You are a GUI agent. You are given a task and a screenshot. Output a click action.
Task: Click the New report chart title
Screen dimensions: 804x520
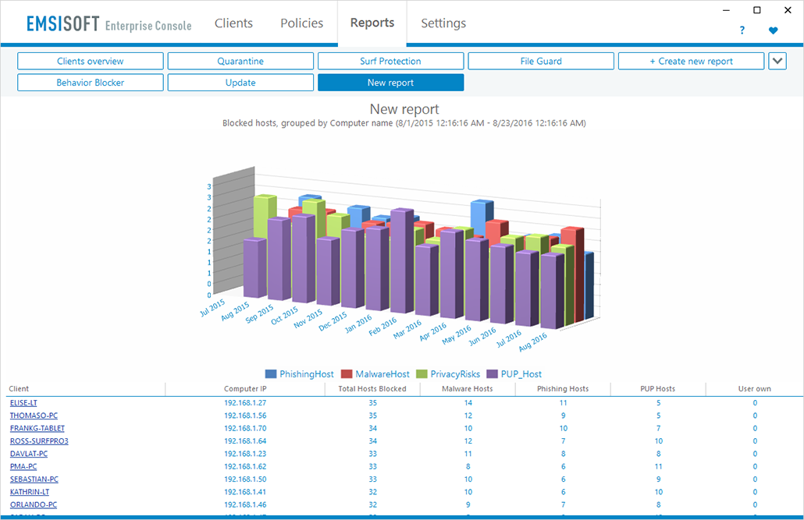pyautogui.click(x=404, y=109)
